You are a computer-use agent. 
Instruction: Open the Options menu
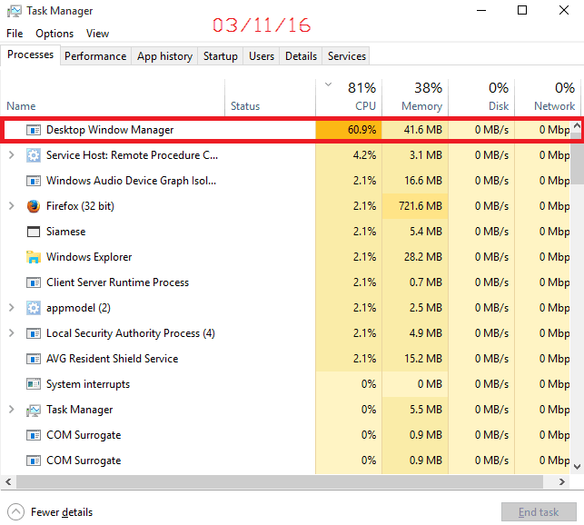point(54,34)
